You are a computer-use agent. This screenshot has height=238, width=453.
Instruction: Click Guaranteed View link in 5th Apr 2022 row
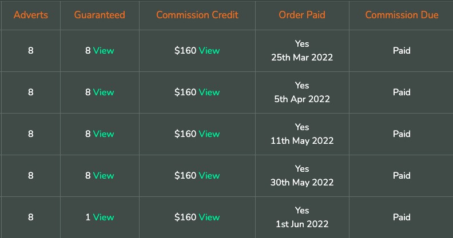[104, 92]
